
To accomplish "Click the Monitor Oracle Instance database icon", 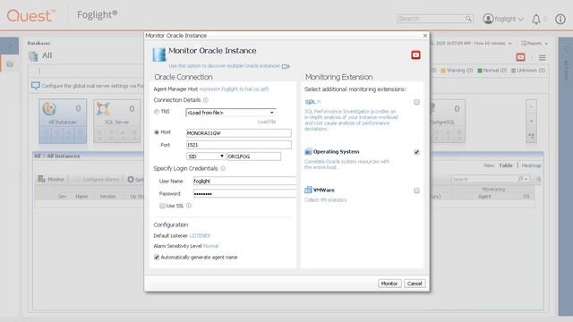I will point(159,55).
